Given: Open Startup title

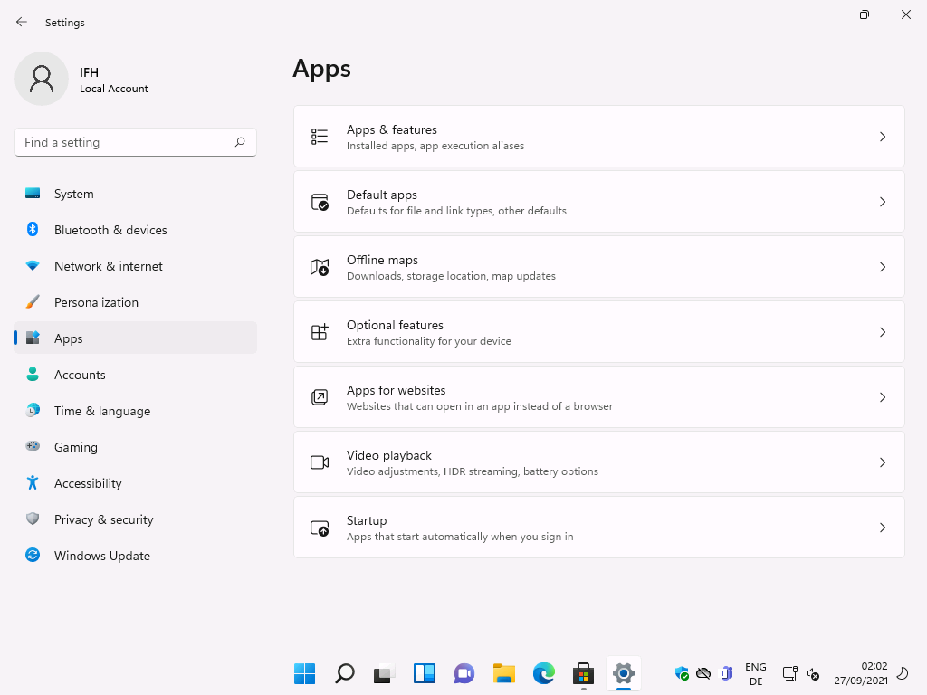Looking at the screenshot, I should pos(367,520).
